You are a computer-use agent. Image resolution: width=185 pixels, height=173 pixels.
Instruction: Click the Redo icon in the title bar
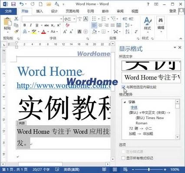33,4
